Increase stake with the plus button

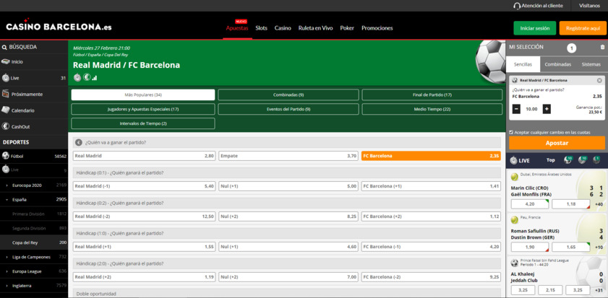click(547, 109)
